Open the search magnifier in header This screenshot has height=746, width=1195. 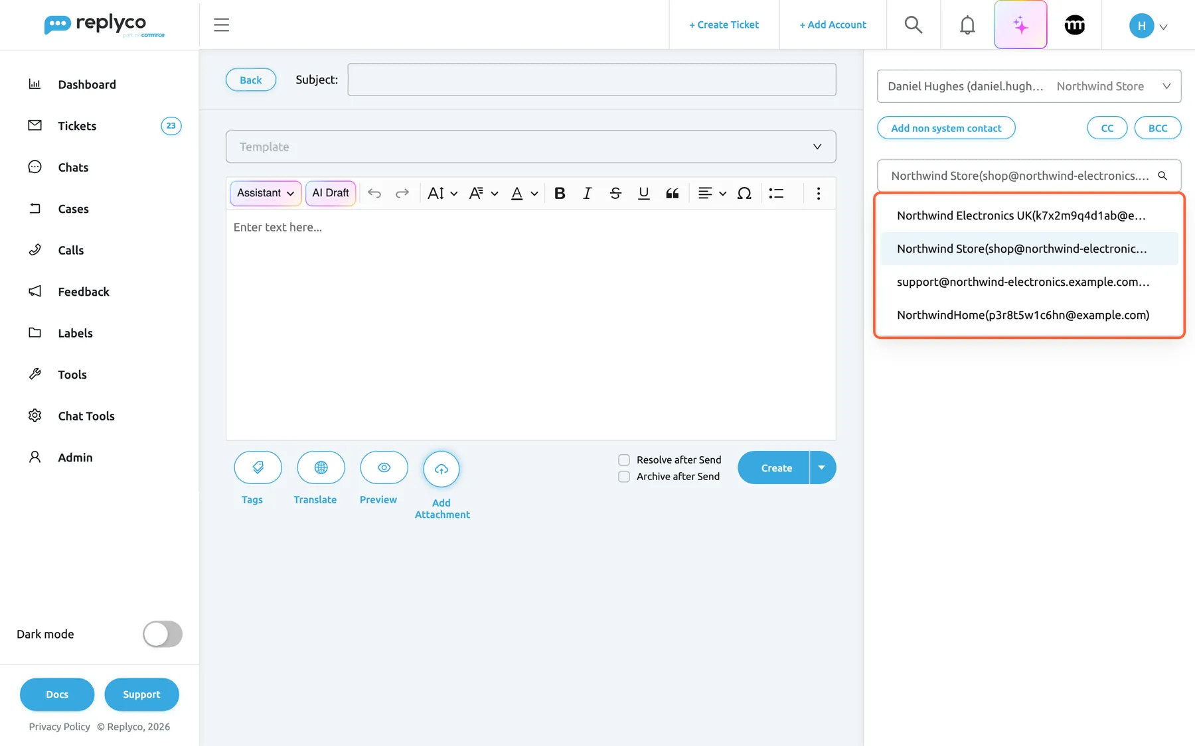point(914,25)
